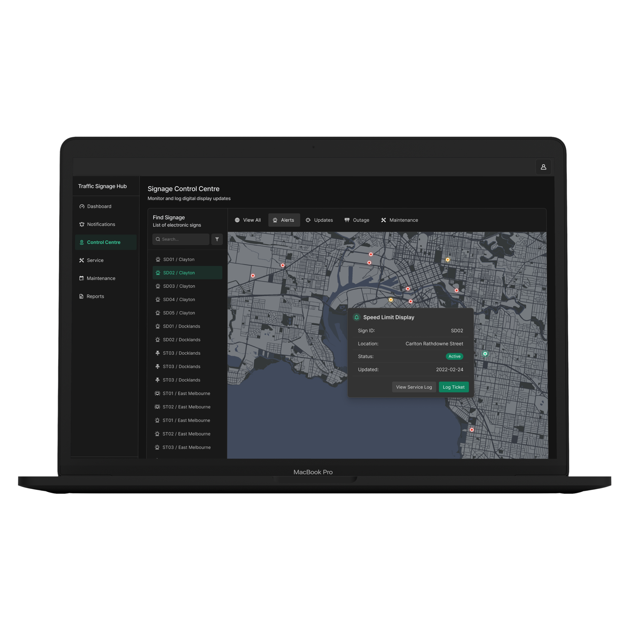Click the Active status badge

pyautogui.click(x=454, y=357)
